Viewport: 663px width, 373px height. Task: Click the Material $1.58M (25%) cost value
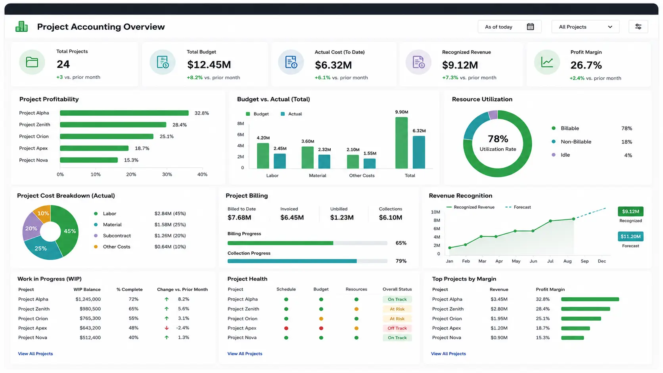pos(170,225)
